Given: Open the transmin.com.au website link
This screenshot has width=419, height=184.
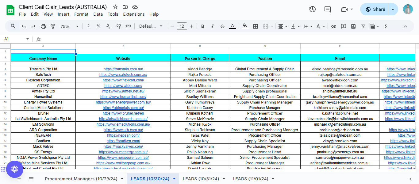Looking at the screenshot, I should pos(123,69).
